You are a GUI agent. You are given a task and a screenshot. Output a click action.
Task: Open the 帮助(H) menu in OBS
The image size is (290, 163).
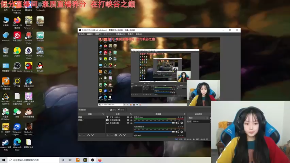139,34
